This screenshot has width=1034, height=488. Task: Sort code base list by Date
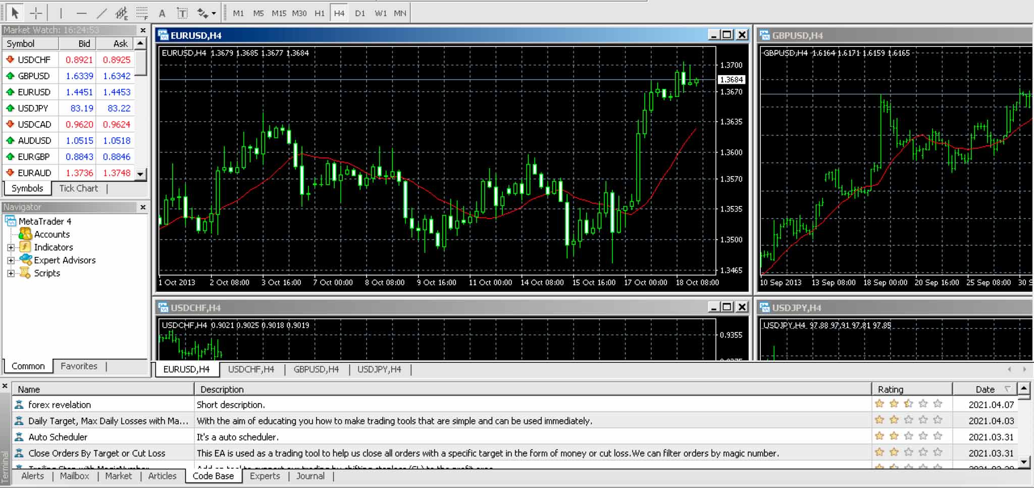(985, 389)
